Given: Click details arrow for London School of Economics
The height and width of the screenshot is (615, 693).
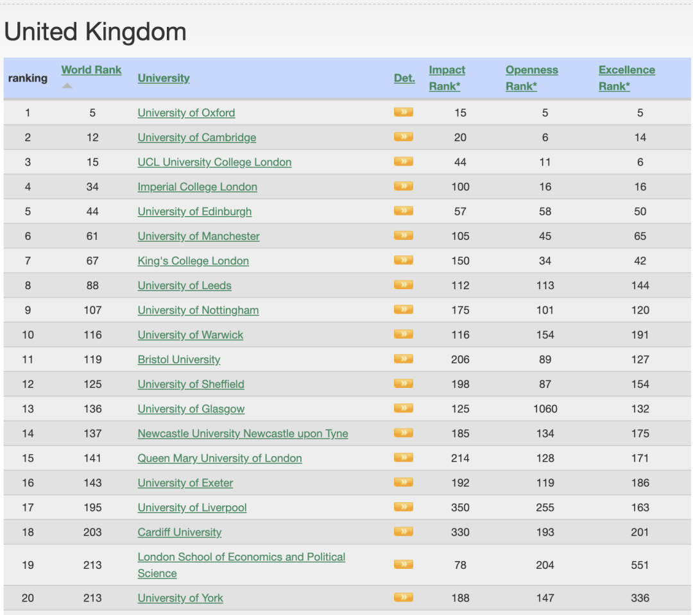Looking at the screenshot, I should click(403, 564).
